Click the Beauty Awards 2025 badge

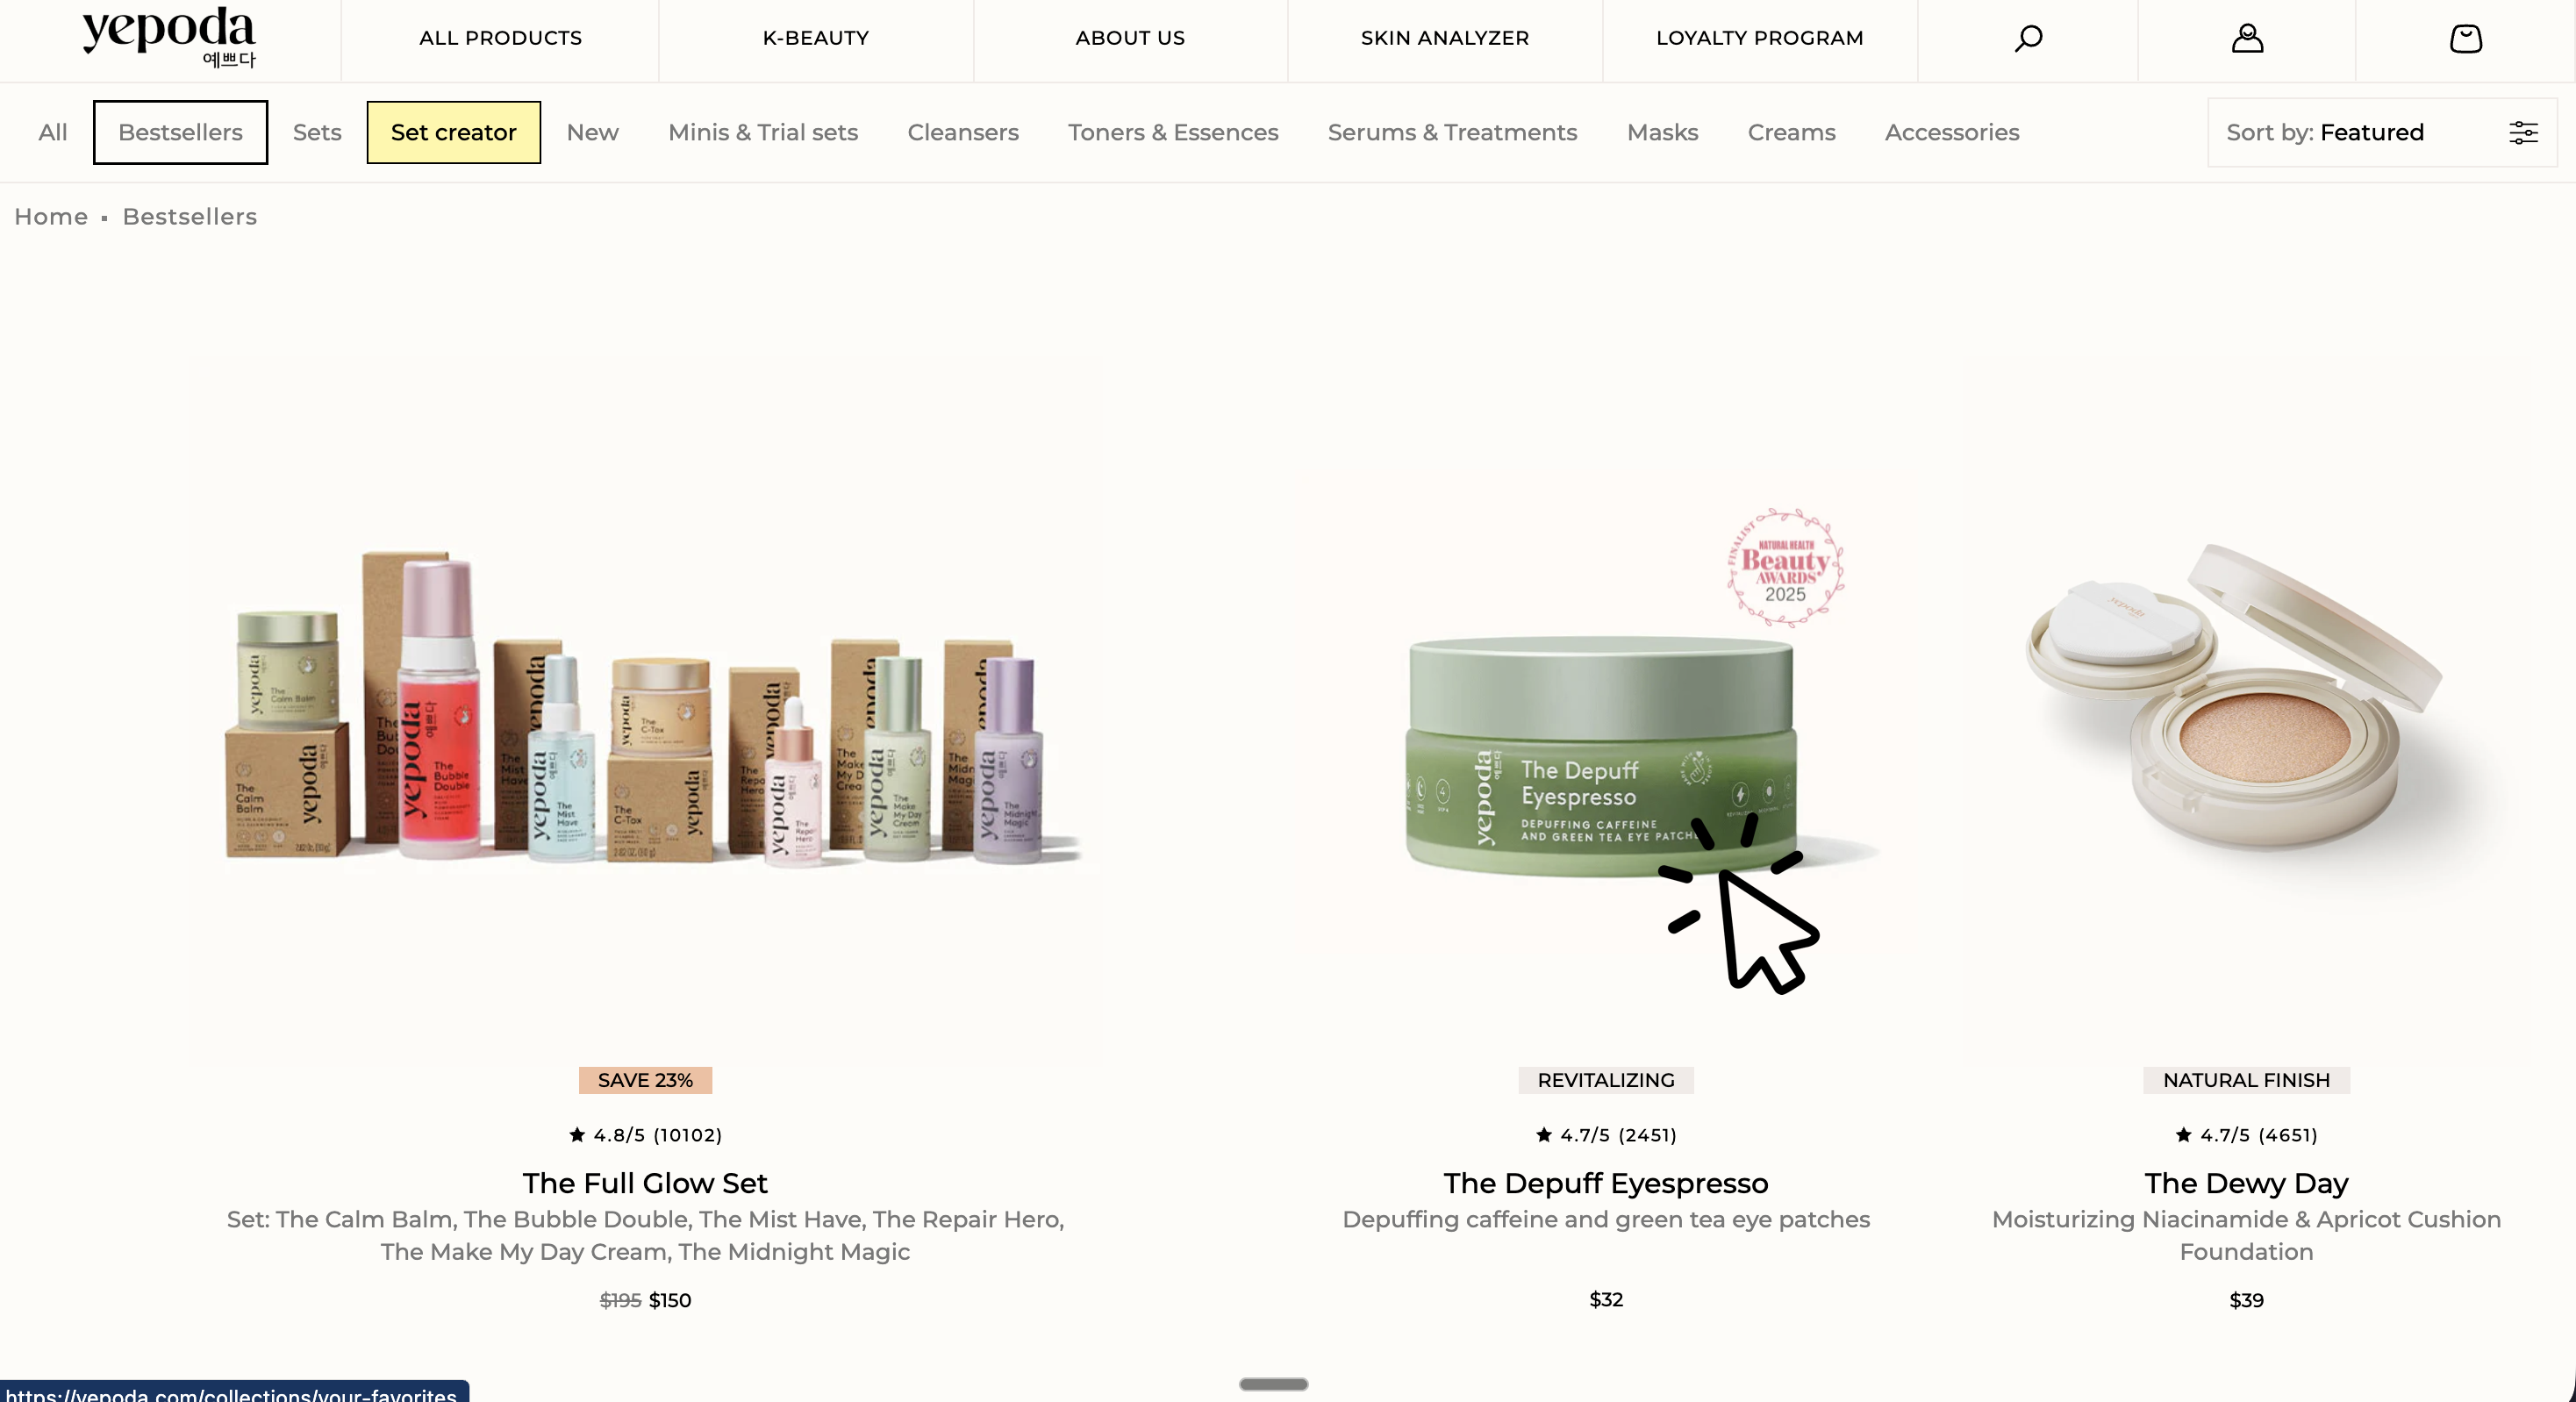(x=1785, y=567)
